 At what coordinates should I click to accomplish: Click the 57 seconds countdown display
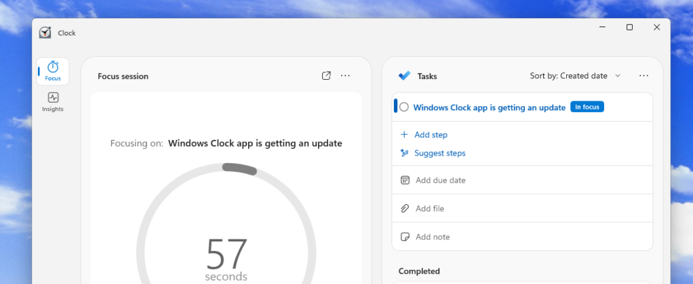[226, 259]
